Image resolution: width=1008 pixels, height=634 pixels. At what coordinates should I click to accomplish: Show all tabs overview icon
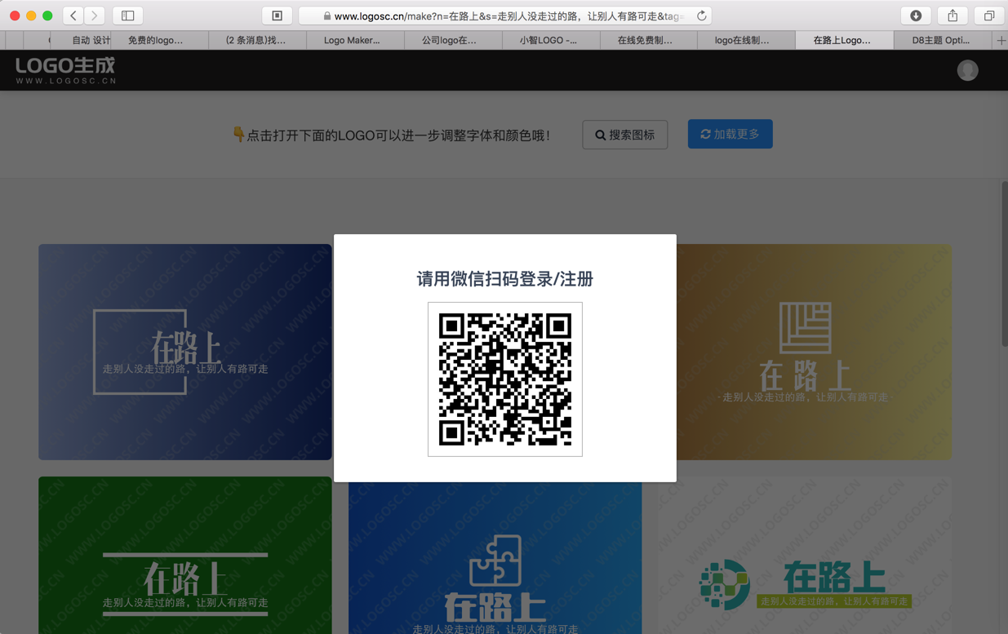pyautogui.click(x=989, y=16)
